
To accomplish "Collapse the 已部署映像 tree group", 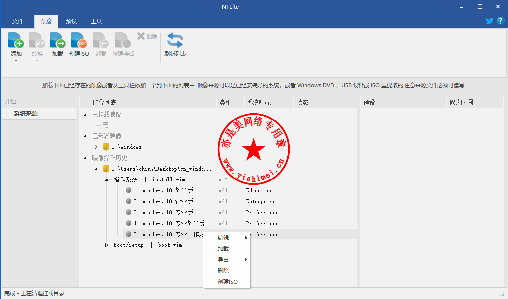I will [85, 136].
